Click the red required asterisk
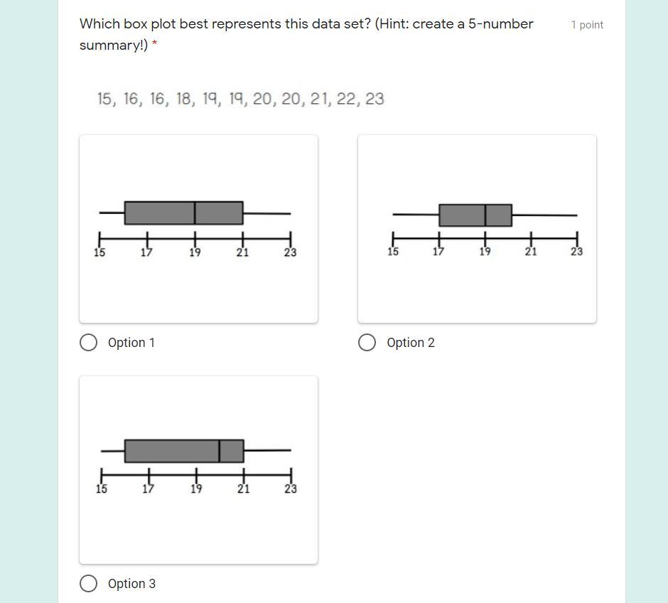The height and width of the screenshot is (603, 668). pyautogui.click(x=154, y=46)
